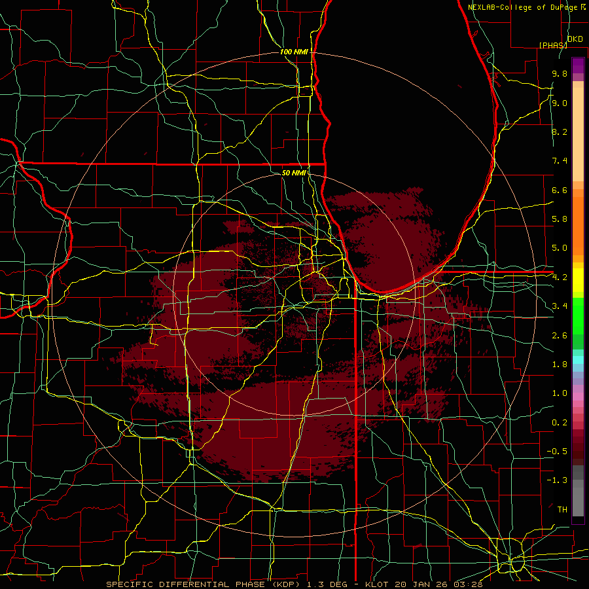Click the -0.5 legend value

pyautogui.click(x=557, y=452)
